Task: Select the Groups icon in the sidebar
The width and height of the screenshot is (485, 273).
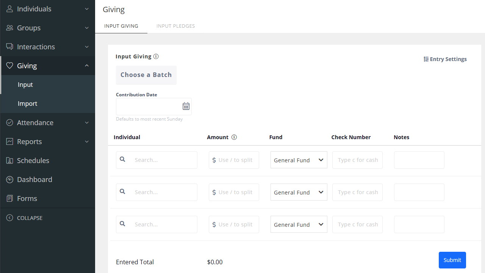Action: pyautogui.click(x=9, y=27)
